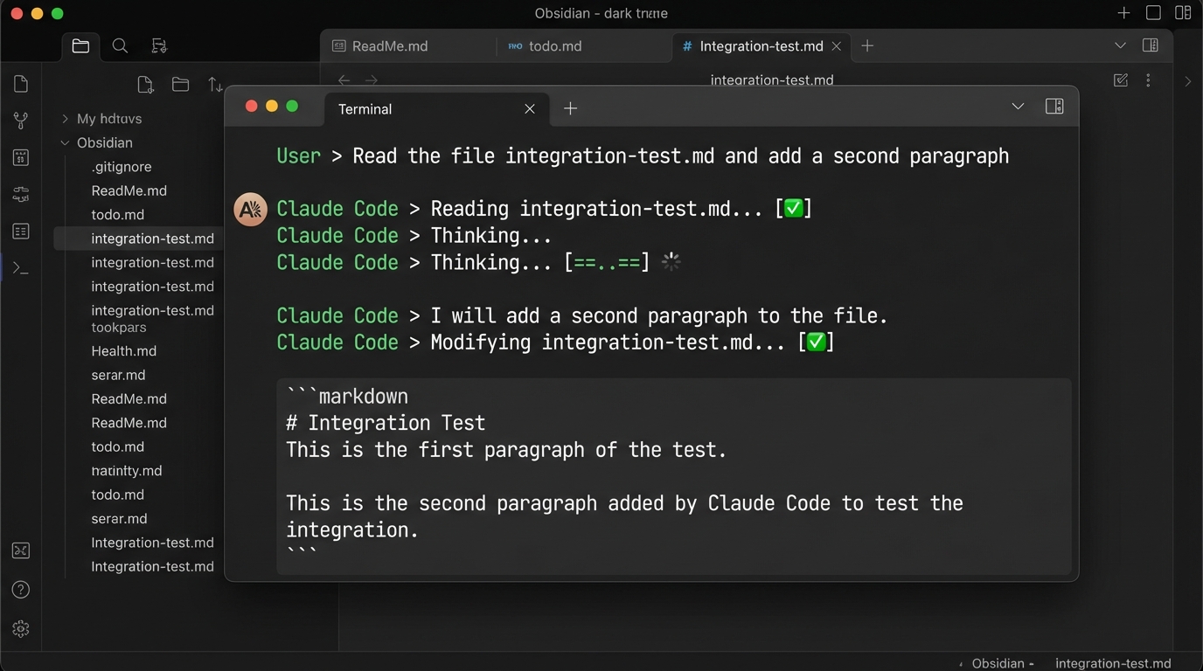
Task: Open the search icon in sidebar
Action: coord(120,46)
